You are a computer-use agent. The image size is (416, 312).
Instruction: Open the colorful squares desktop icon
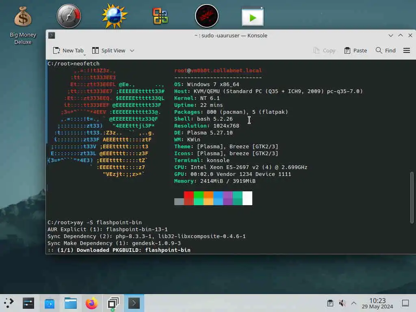pos(160,16)
